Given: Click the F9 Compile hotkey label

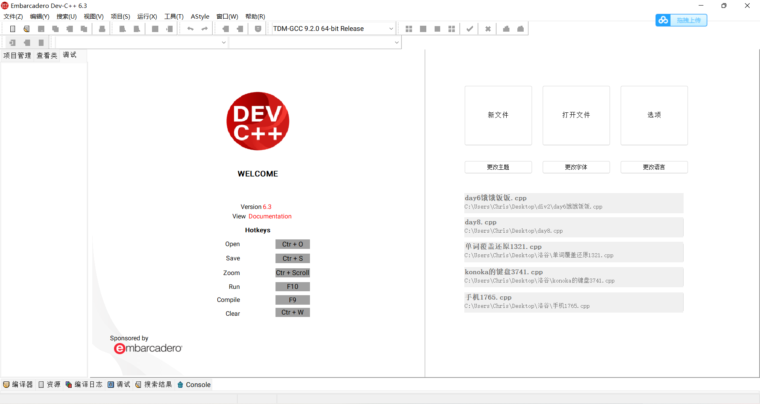Looking at the screenshot, I should [x=293, y=300].
